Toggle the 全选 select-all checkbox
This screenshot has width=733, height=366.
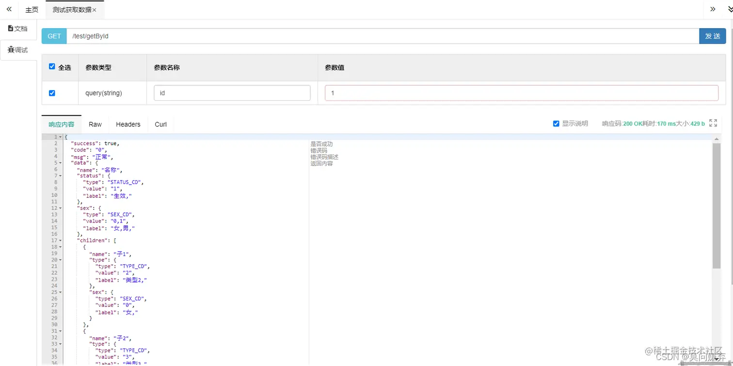pos(52,67)
